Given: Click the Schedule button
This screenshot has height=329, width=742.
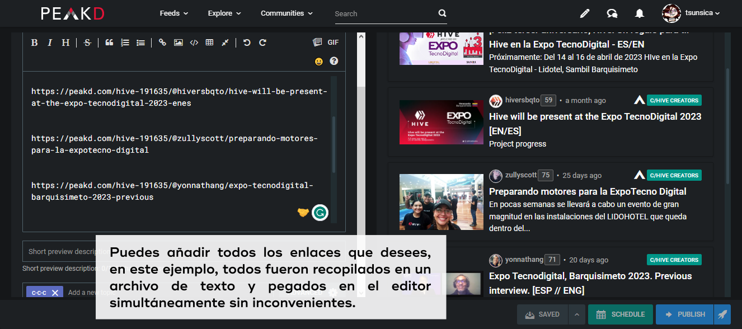Looking at the screenshot, I should (621, 314).
